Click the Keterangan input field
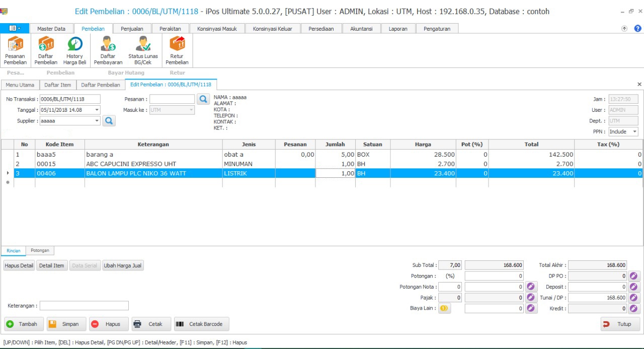644x349 pixels. click(x=84, y=306)
